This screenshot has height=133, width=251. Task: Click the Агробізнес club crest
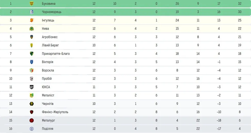[32, 37]
